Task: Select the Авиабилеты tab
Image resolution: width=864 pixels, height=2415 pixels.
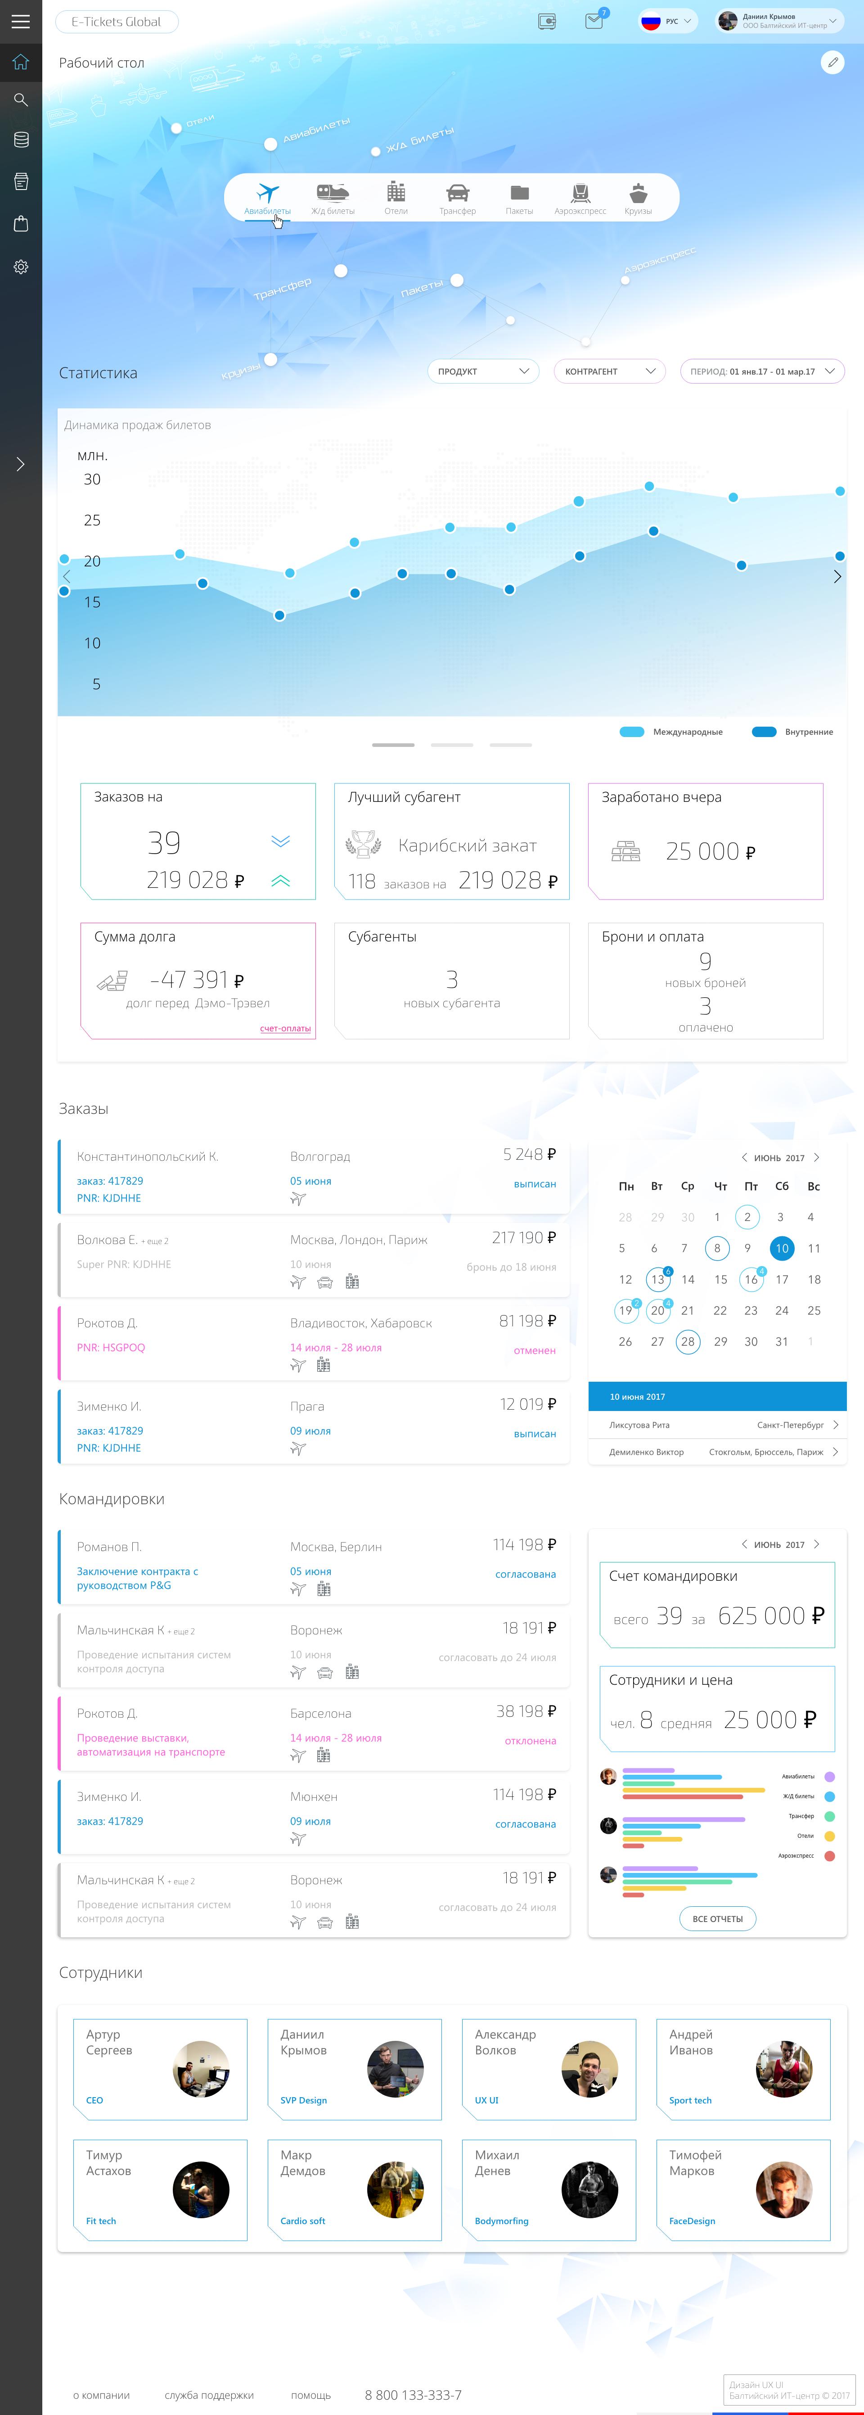Action: tap(268, 198)
